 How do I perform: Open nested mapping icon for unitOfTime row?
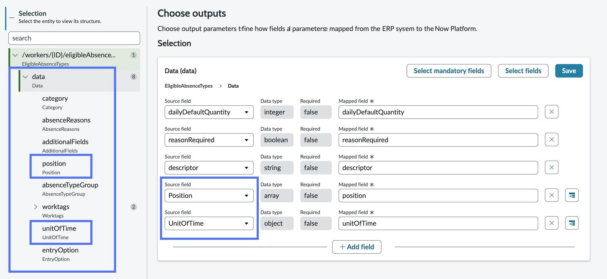click(x=572, y=223)
